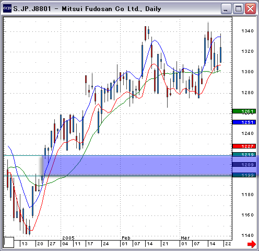This screenshot has height=251, width=259.
Task: Click date label 20 on time axis
Action: click(x=40, y=244)
